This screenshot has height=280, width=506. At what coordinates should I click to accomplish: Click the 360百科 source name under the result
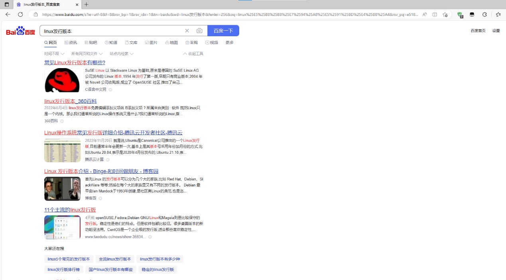(x=51, y=121)
